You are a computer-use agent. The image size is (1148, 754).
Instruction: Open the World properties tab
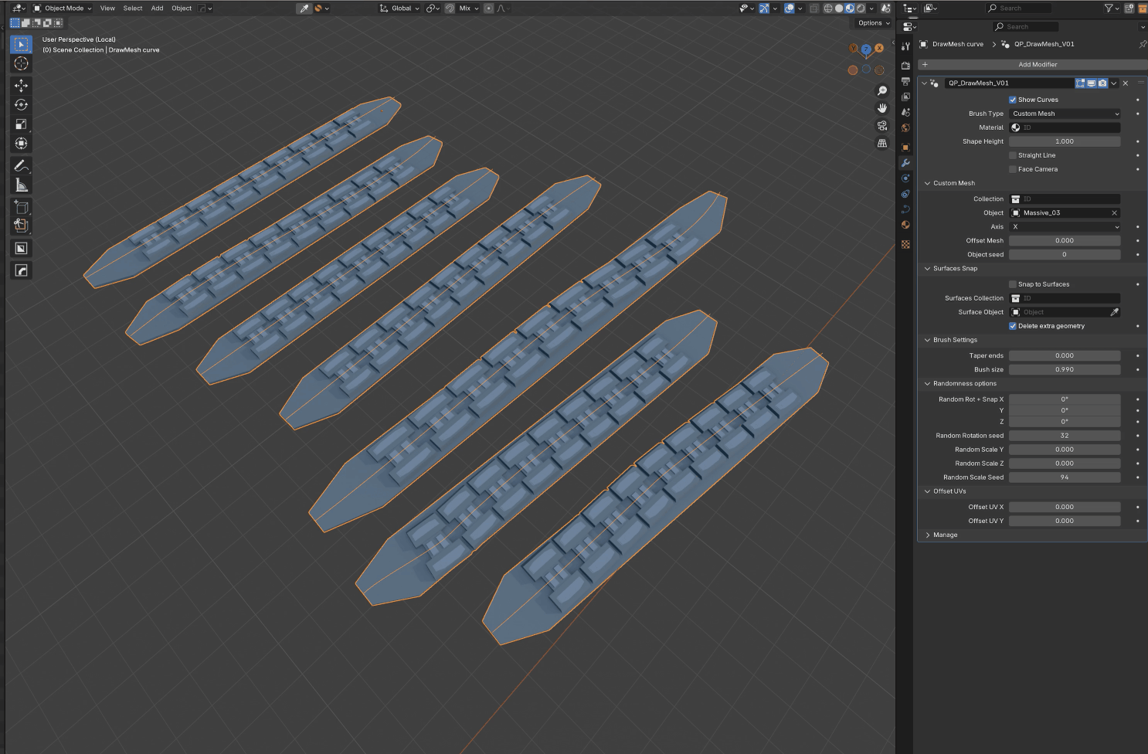click(x=905, y=127)
